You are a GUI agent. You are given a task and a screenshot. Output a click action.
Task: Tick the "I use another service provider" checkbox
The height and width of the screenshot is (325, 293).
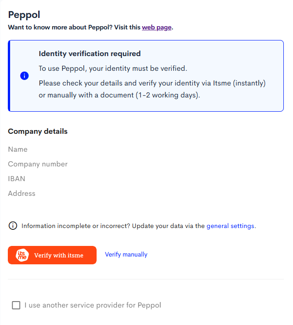pyautogui.click(x=16, y=305)
